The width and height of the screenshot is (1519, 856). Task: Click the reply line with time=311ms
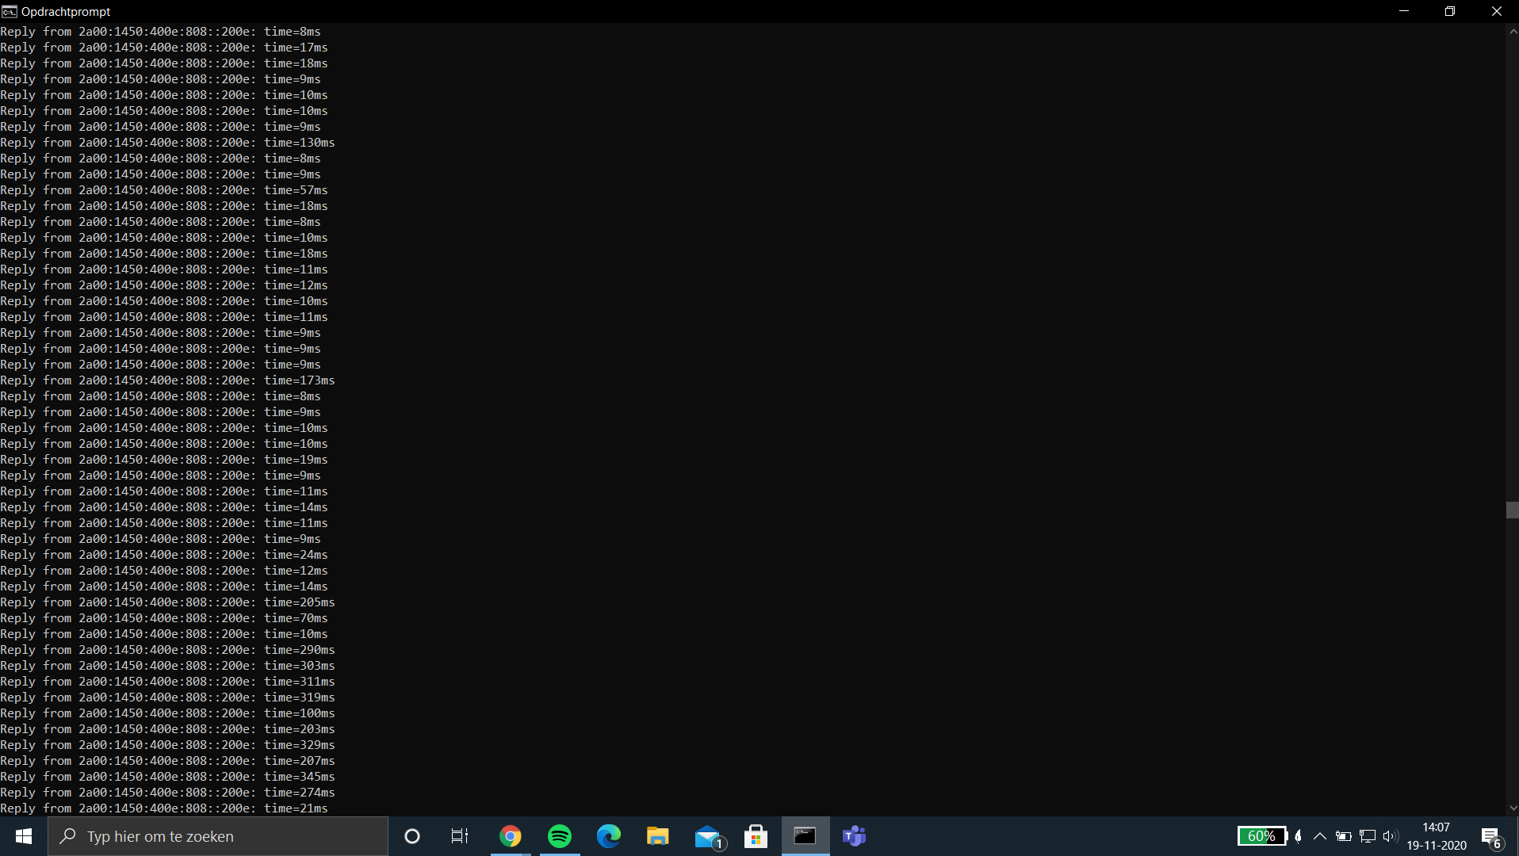[x=167, y=682]
